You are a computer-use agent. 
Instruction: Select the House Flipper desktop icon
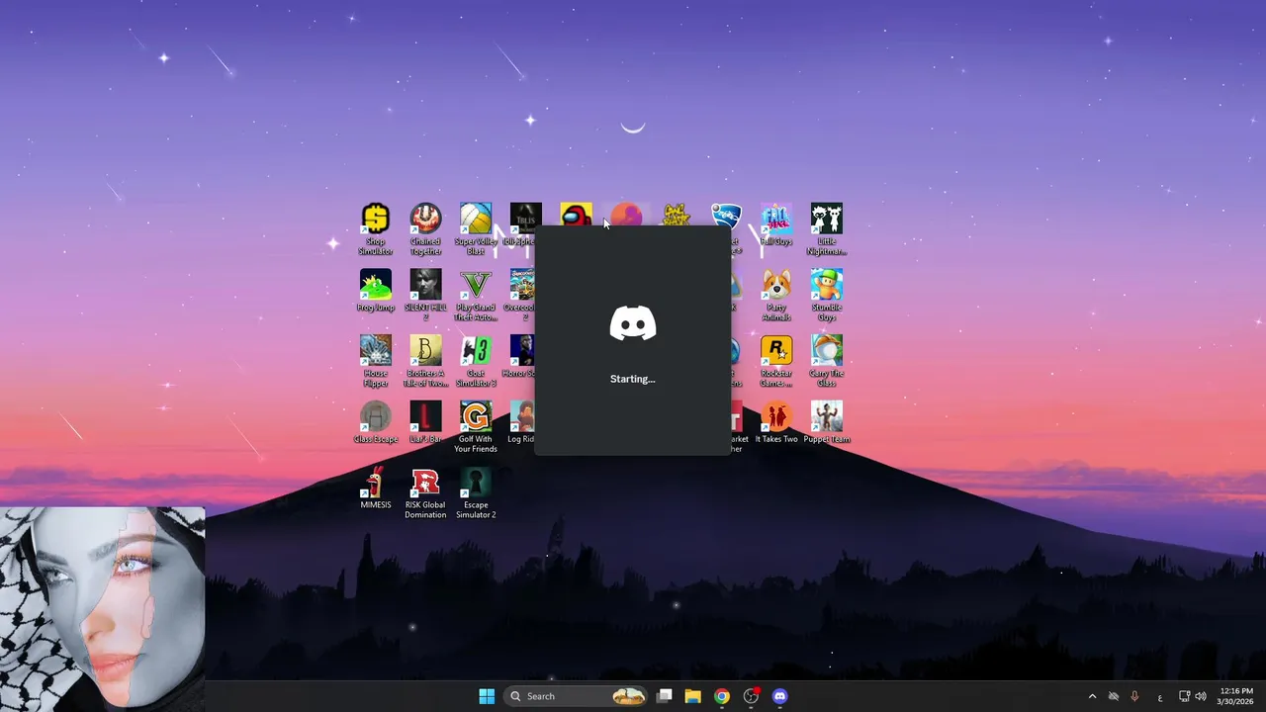coord(375,361)
